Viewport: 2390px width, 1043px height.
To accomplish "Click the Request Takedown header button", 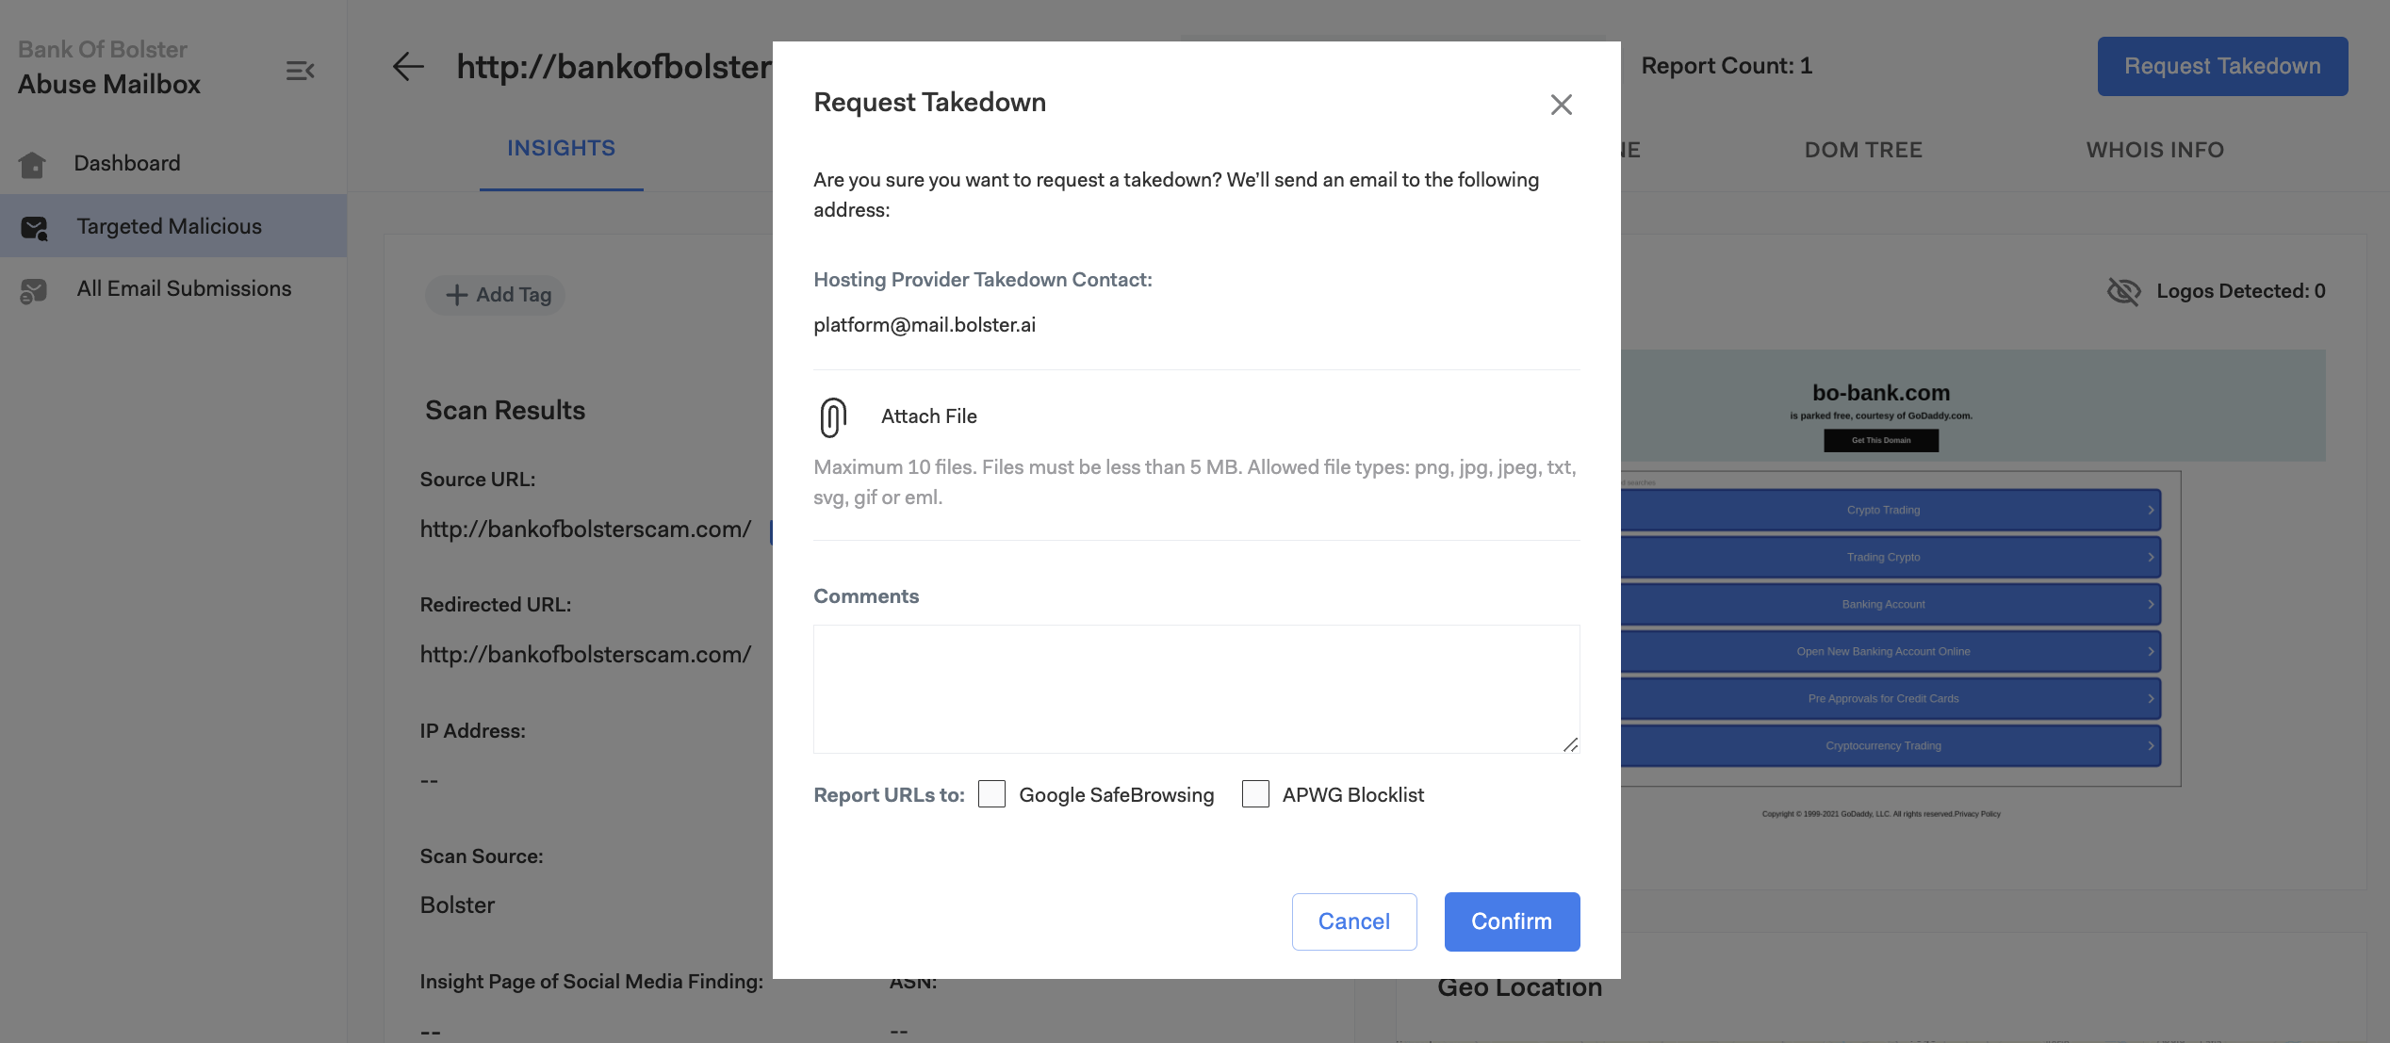I will (x=2222, y=66).
